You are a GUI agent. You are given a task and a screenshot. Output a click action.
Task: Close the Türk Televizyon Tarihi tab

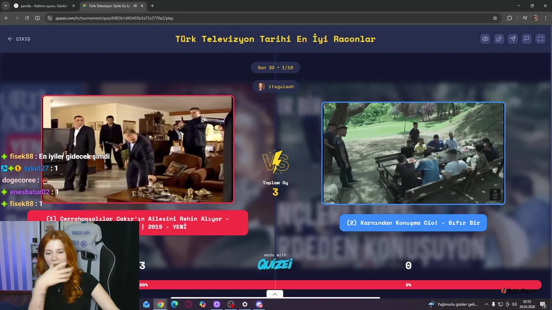142,6
